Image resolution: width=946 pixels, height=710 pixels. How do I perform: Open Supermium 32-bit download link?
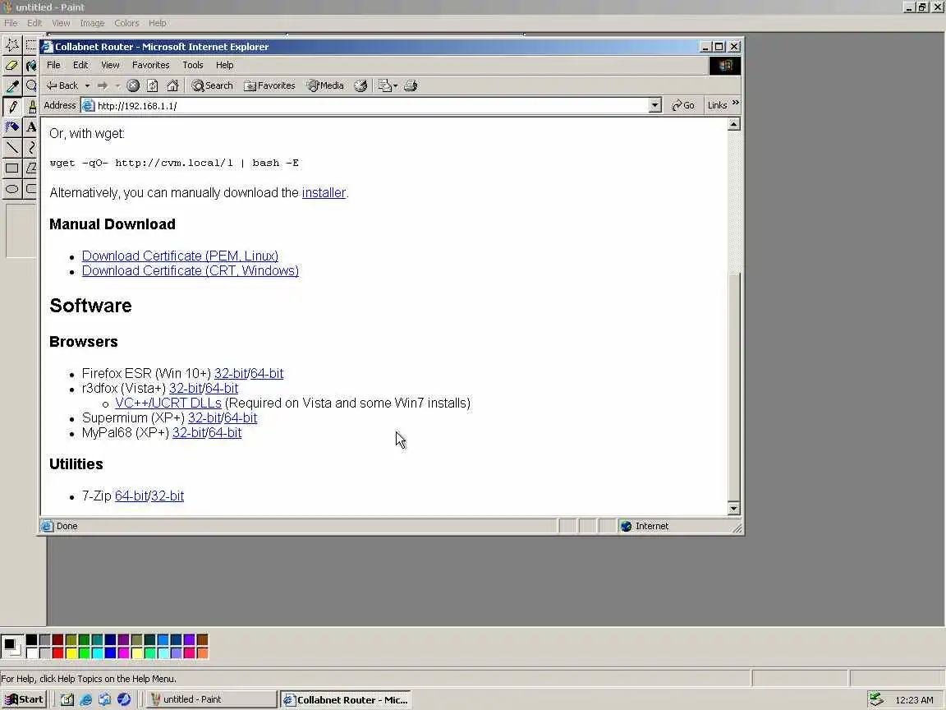coord(204,417)
